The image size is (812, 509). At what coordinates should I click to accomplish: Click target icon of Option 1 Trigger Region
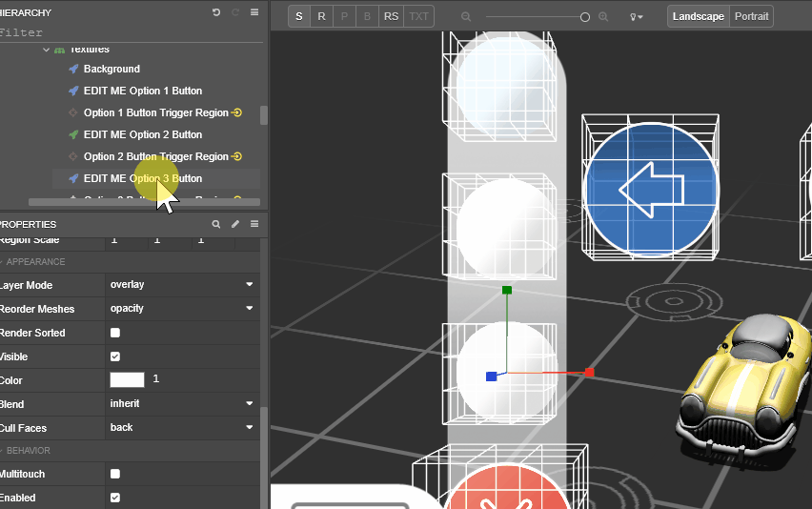pyautogui.click(x=73, y=112)
